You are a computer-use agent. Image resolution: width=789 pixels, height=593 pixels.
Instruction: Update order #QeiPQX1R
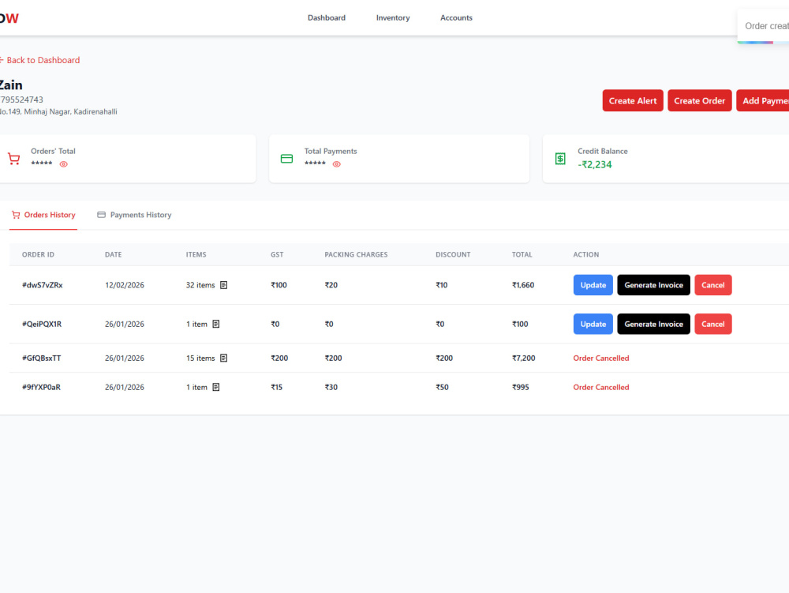[593, 325]
